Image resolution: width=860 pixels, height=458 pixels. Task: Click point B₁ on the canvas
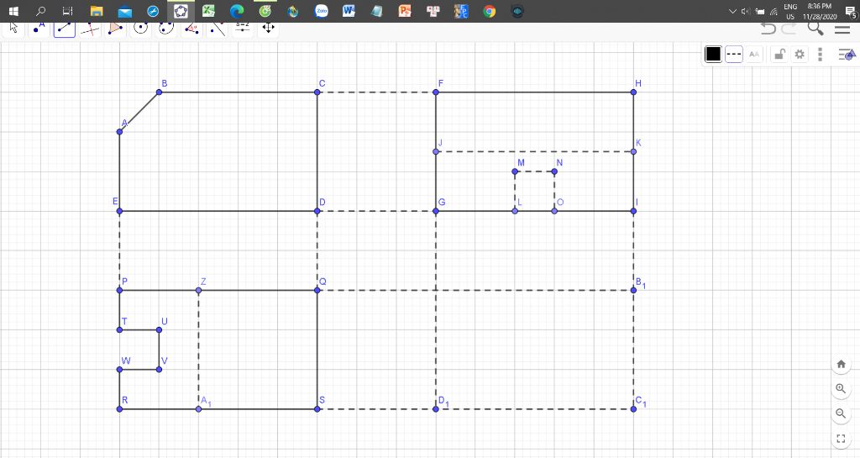pyautogui.click(x=633, y=290)
